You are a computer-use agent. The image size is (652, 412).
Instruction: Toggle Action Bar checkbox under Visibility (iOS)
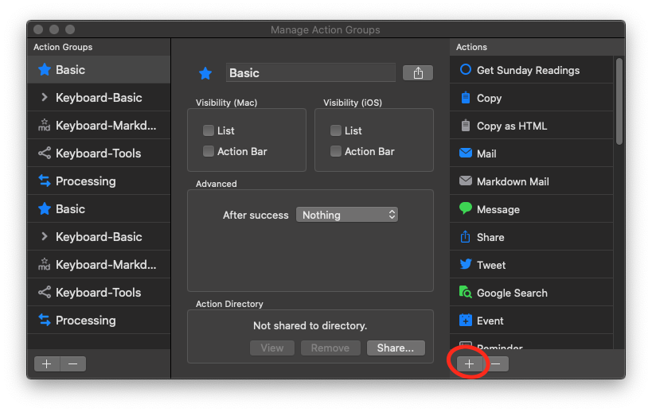(336, 151)
